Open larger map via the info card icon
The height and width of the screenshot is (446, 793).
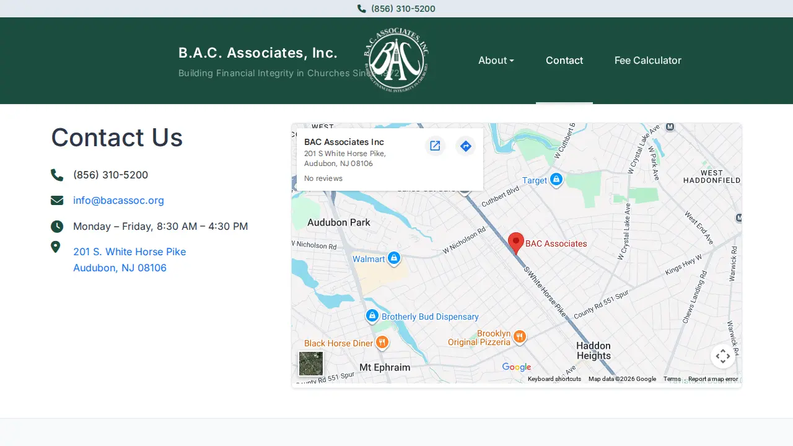point(435,146)
